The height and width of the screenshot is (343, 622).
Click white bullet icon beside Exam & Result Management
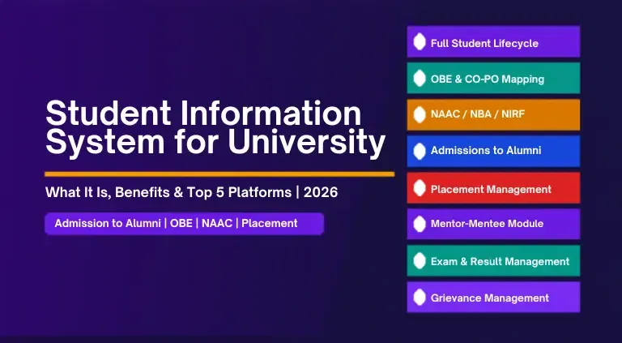click(x=420, y=261)
